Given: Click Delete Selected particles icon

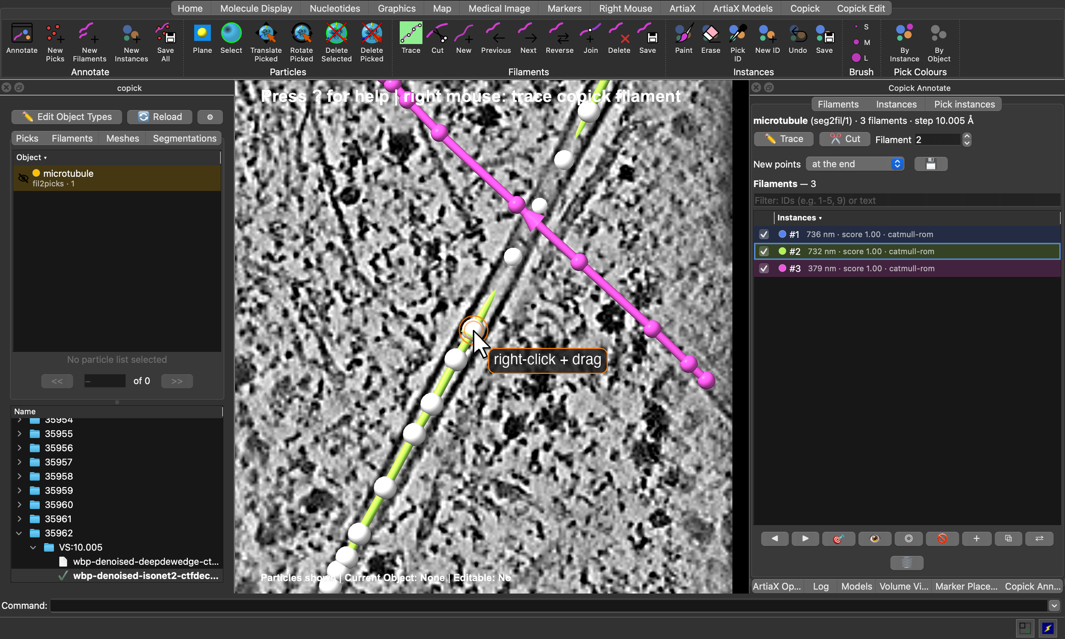Looking at the screenshot, I should [x=336, y=33].
